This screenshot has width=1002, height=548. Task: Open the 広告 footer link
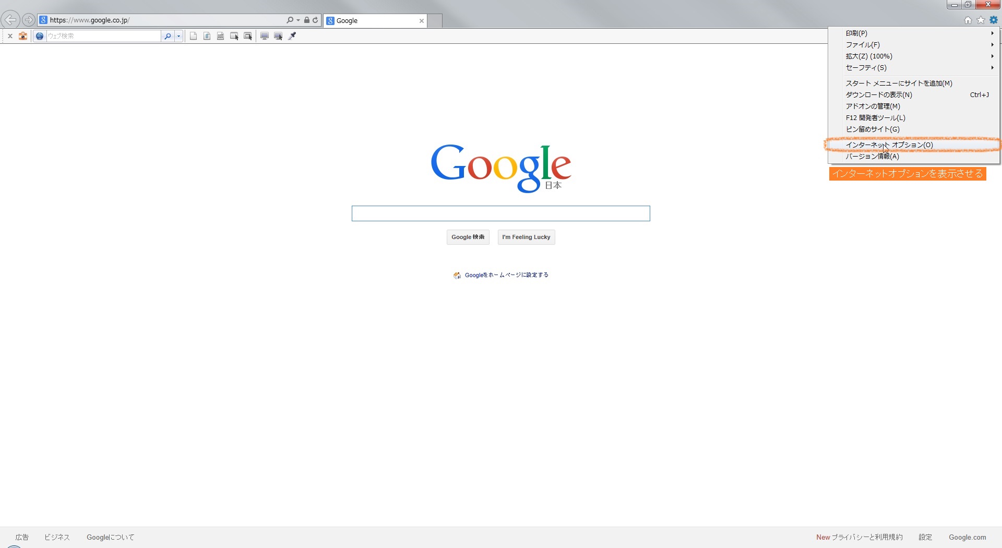click(x=22, y=537)
